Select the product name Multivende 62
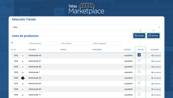The image size is (173, 98). coord(35,83)
